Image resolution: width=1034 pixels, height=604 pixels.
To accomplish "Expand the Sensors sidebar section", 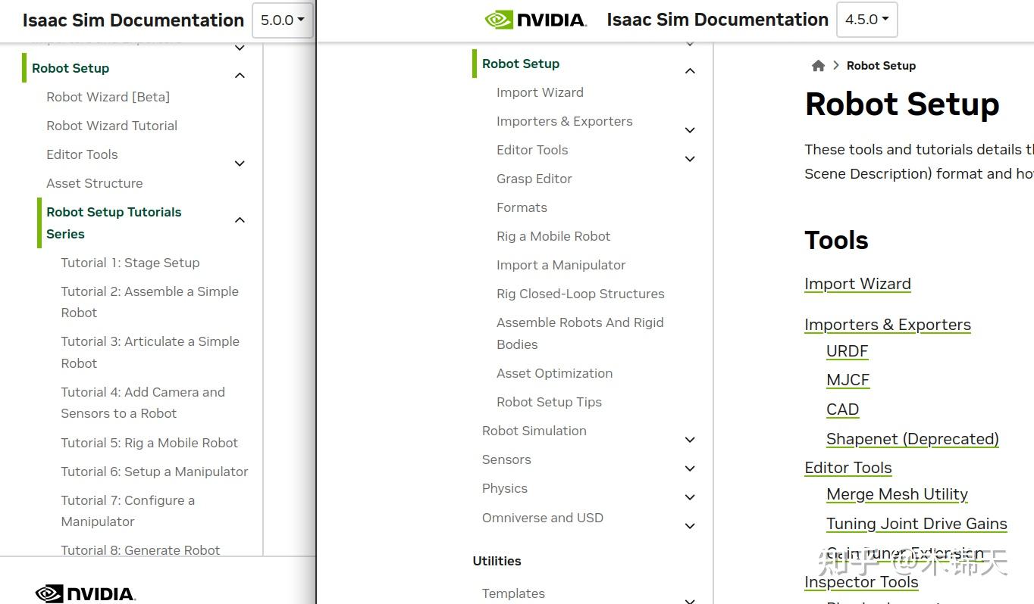I will click(x=690, y=469).
